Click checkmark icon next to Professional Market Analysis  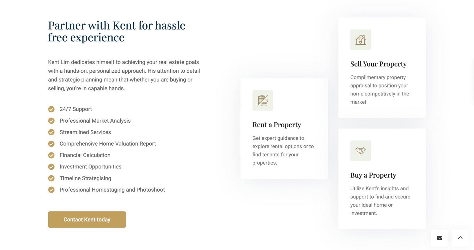pyautogui.click(x=51, y=121)
